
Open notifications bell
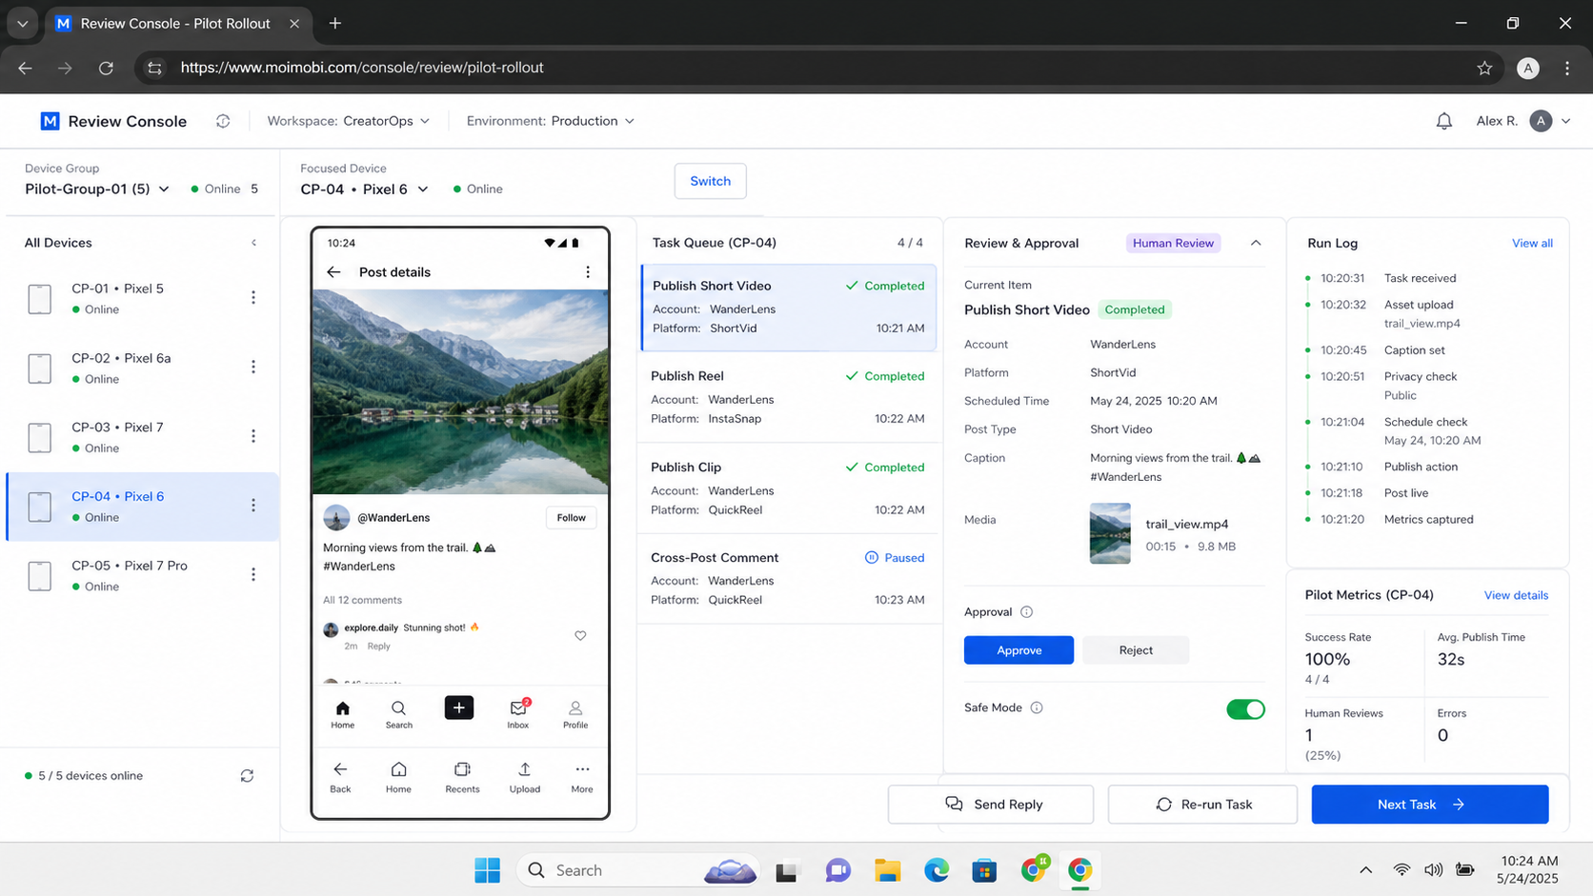coord(1444,121)
